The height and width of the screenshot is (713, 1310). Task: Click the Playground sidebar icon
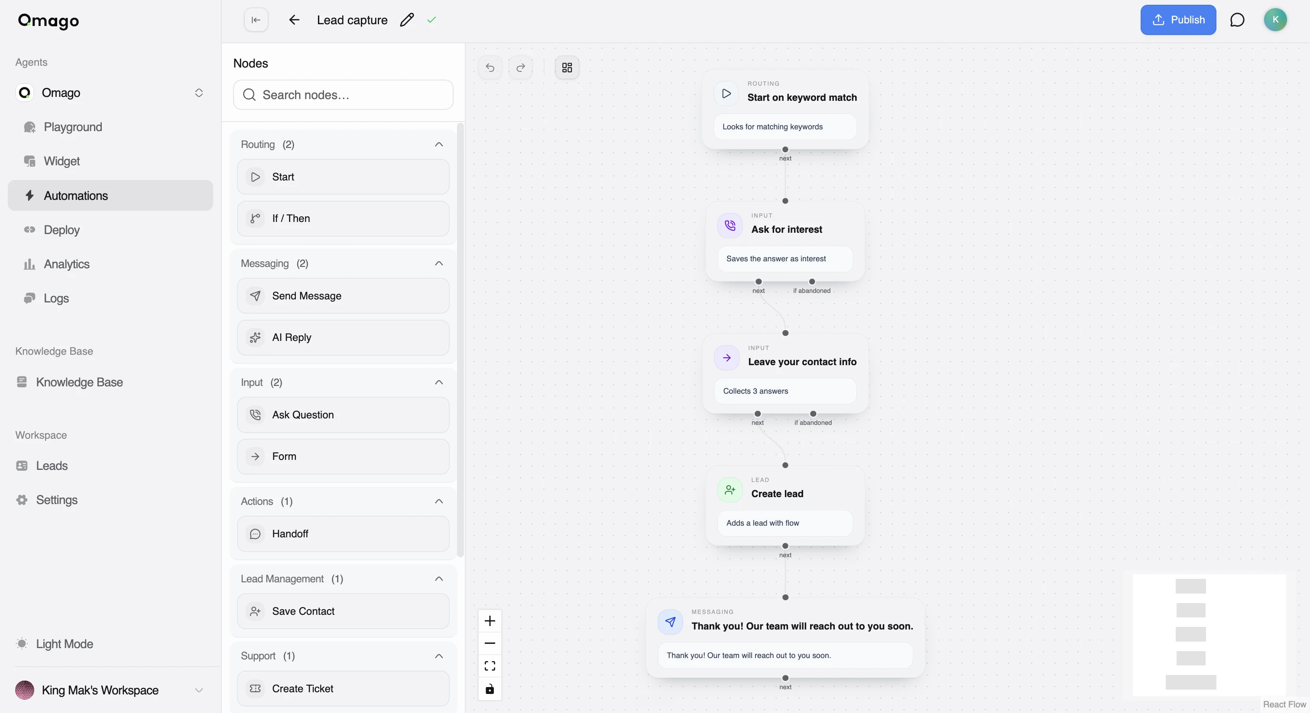(29, 127)
